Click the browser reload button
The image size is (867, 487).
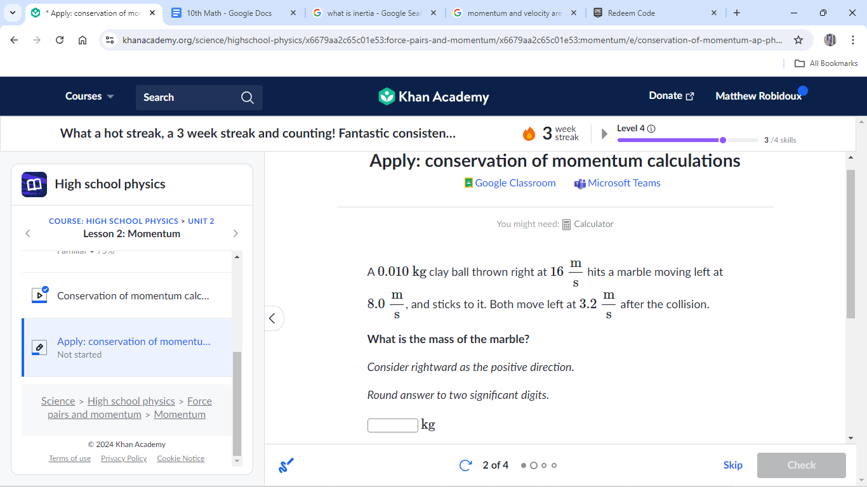click(60, 40)
